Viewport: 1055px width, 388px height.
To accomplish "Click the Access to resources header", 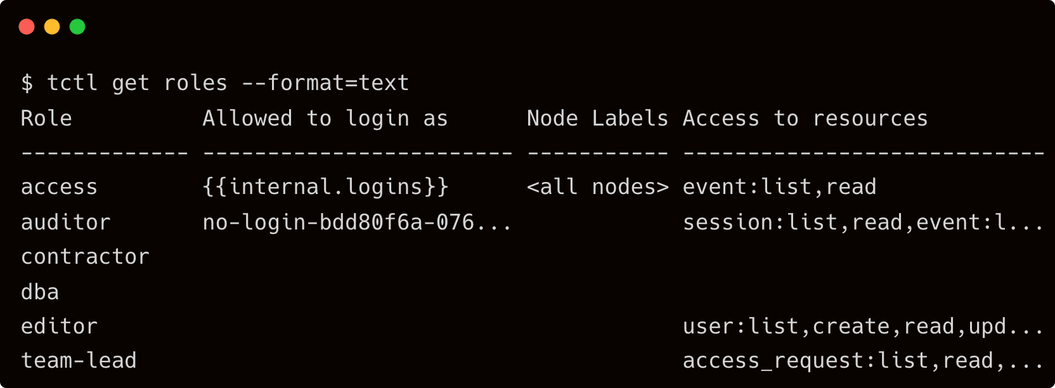I will tap(805, 119).
